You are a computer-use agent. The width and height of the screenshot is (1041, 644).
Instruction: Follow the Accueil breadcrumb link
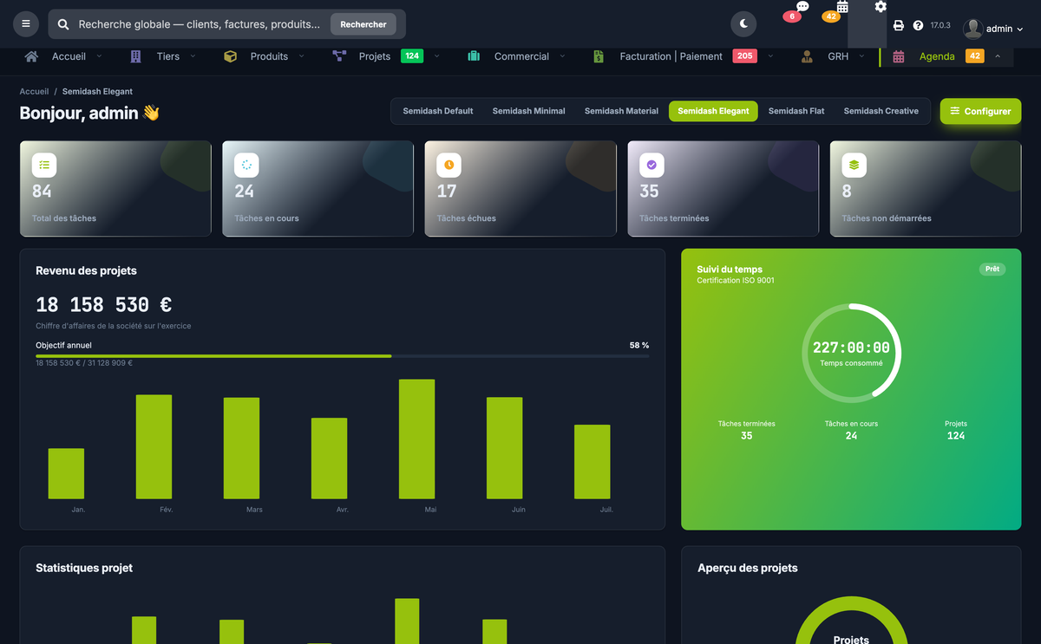35,91
